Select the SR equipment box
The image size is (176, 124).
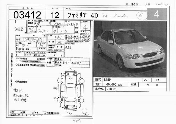[x=70, y=36]
